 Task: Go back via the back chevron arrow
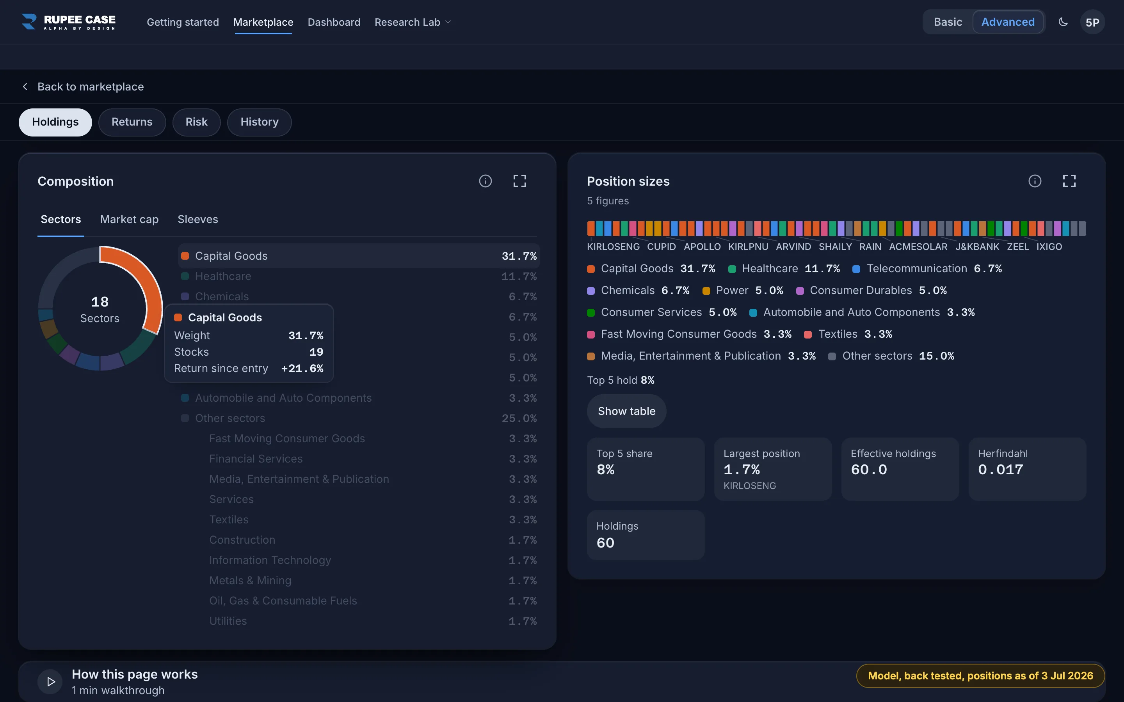[x=25, y=87]
